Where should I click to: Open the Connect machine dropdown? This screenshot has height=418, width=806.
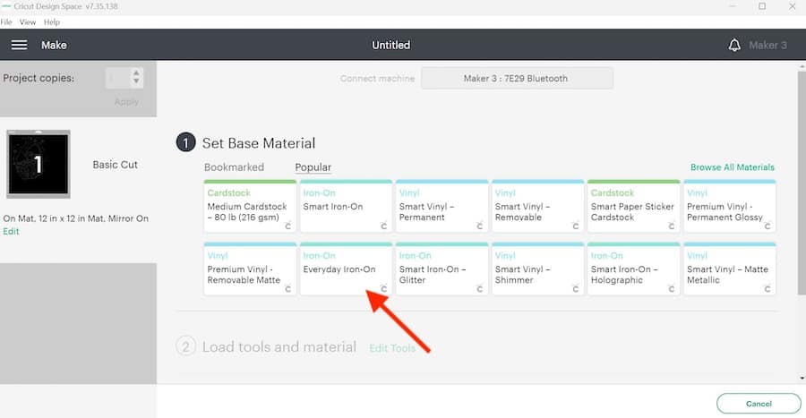tap(517, 78)
